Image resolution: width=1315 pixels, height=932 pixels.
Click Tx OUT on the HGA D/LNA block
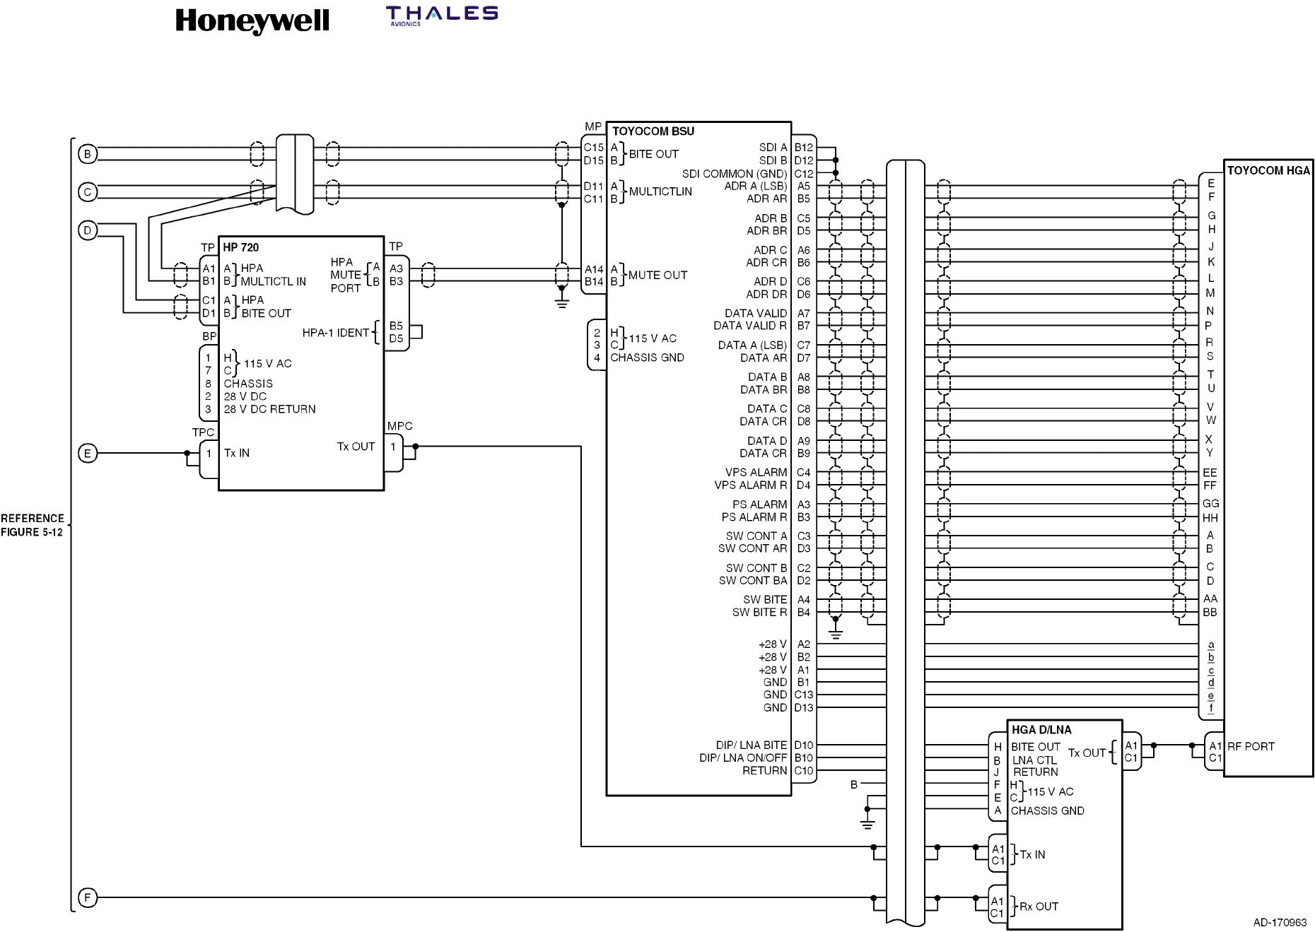click(1087, 753)
